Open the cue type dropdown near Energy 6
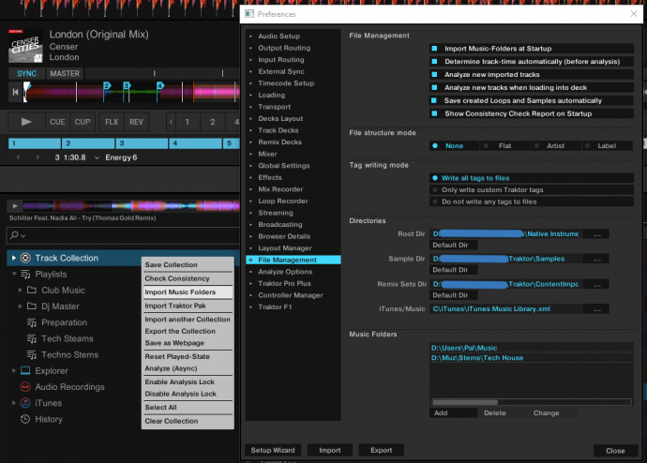 pos(97,157)
